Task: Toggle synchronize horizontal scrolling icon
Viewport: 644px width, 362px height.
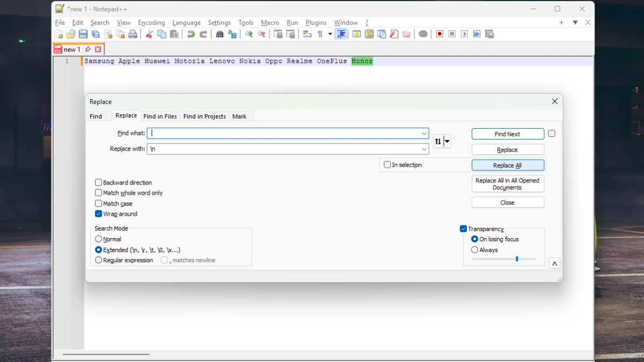Action: tap(290, 34)
